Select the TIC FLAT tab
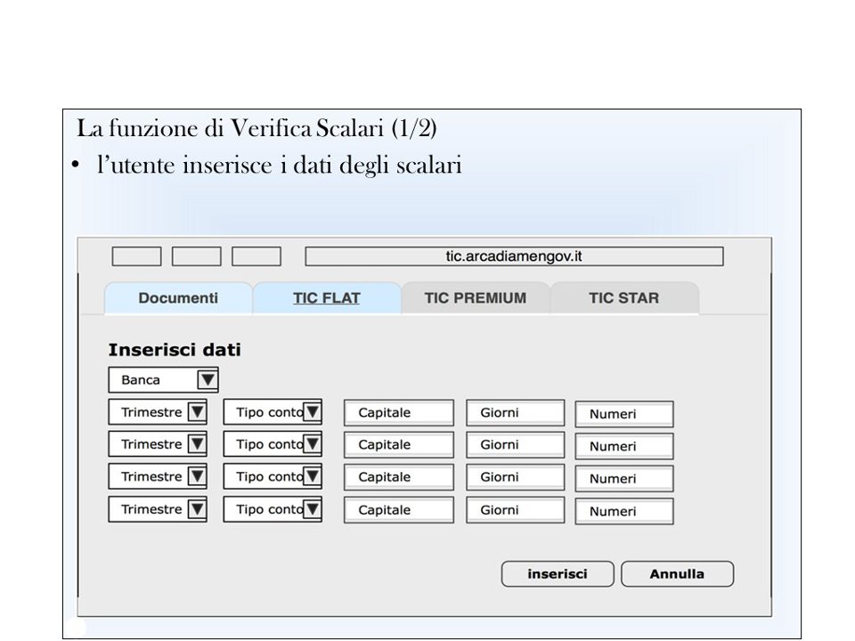Screen dimensions: 855x641 (x=327, y=298)
